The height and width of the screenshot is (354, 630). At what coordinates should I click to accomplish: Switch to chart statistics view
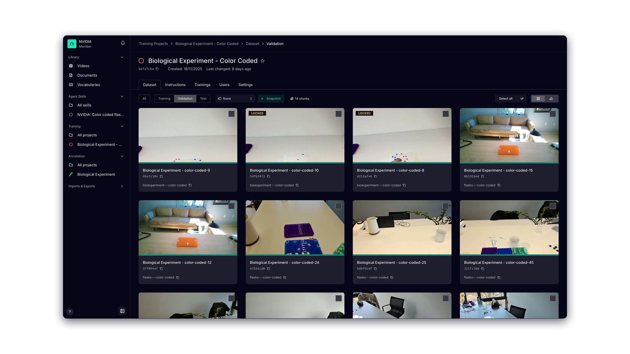tap(551, 99)
